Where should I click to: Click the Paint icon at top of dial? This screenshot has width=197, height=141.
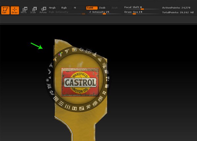pos(74,50)
